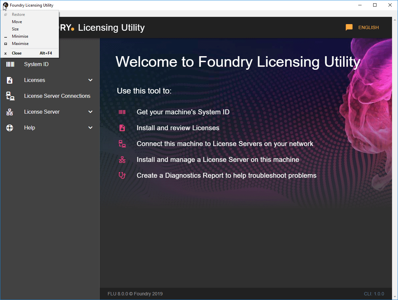Click the Foundry app icon in title bar

click(5, 5)
